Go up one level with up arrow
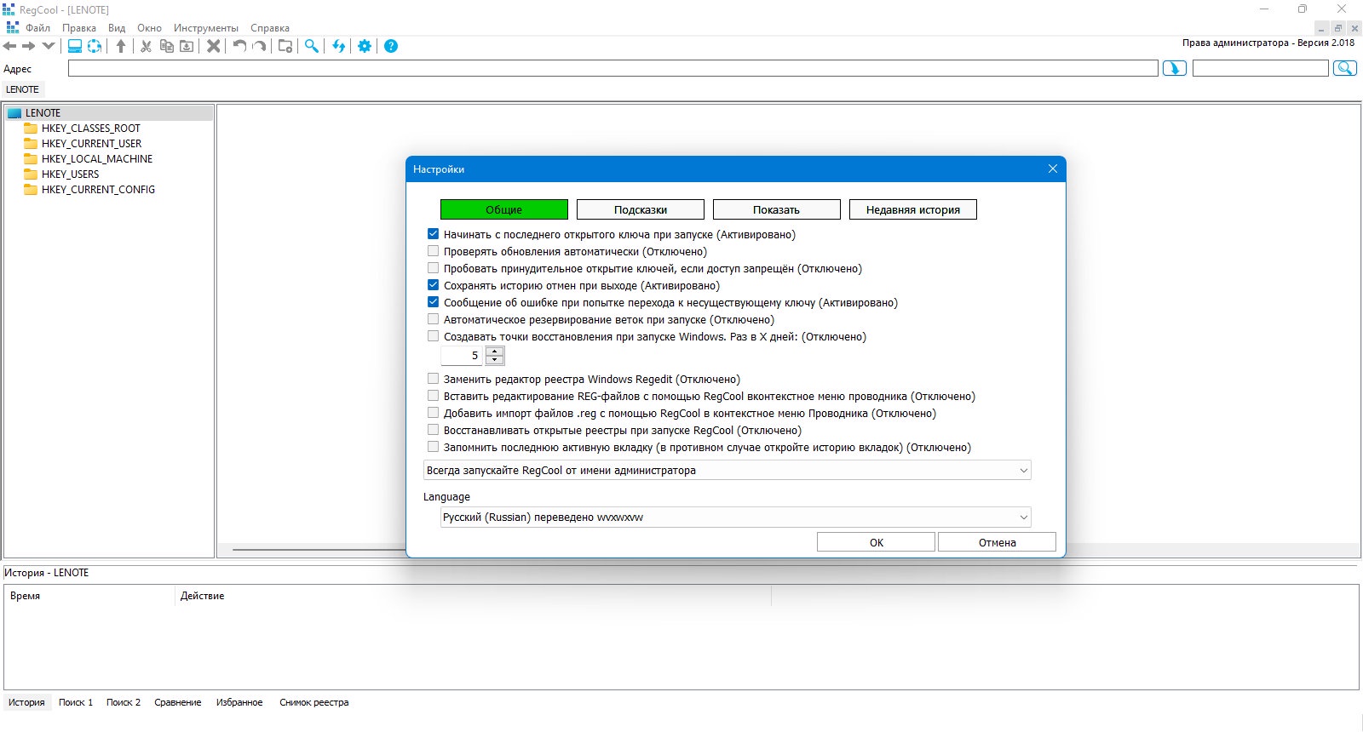Screen dimensions: 1363x732 121,46
